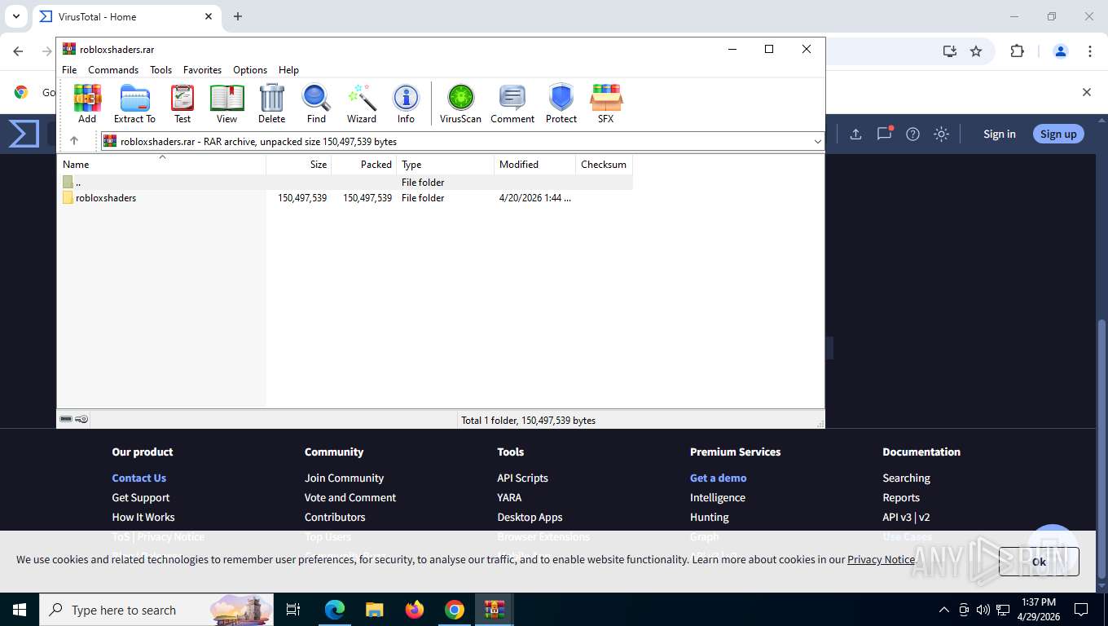Open VirusTotal help question icon
This screenshot has height=626, width=1108.
pos(912,134)
